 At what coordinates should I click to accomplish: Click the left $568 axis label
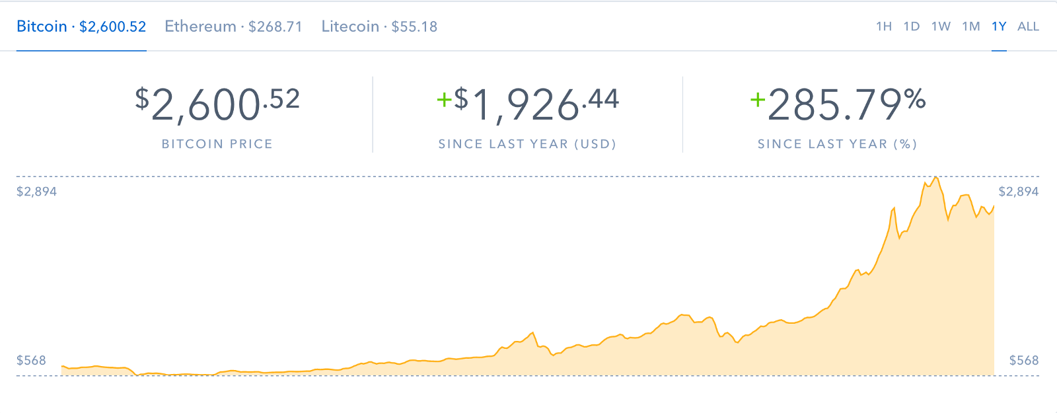point(31,360)
